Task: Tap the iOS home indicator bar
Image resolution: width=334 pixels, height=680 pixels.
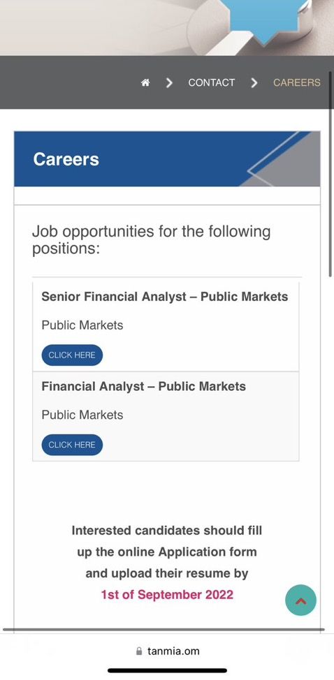Action: point(167,670)
